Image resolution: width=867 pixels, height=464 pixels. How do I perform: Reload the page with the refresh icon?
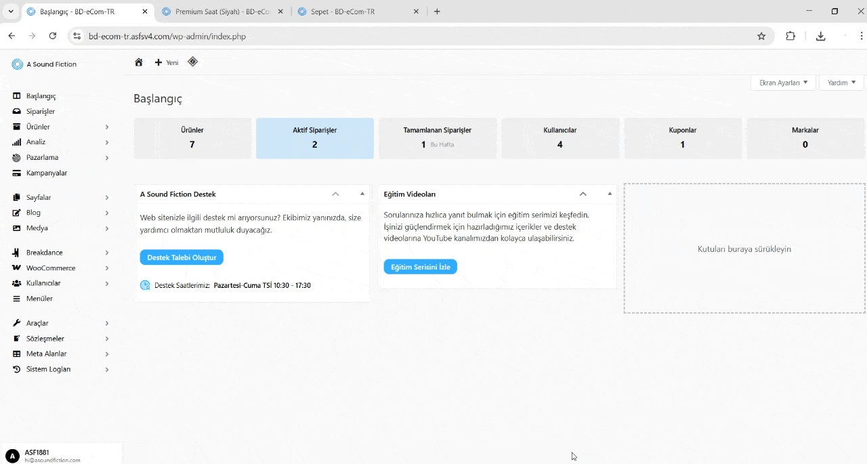(x=53, y=36)
